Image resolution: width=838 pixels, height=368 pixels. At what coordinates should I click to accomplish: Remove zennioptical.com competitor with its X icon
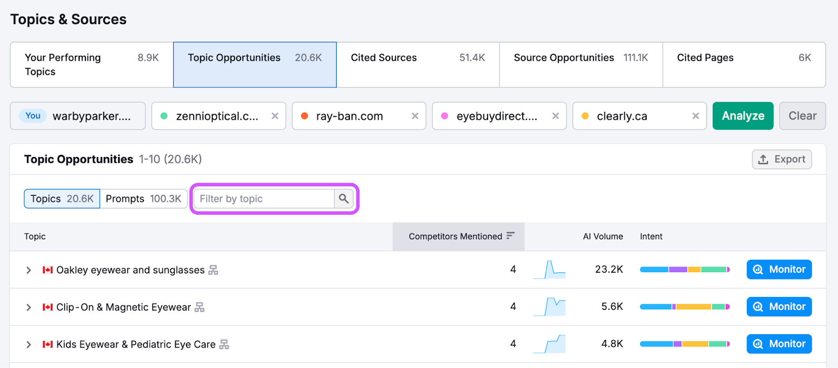pos(274,116)
